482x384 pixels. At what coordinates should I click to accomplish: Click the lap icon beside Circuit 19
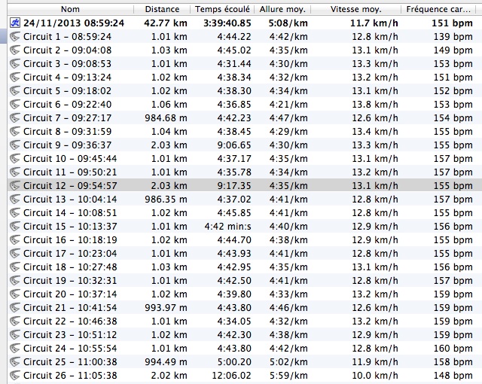click(15, 281)
